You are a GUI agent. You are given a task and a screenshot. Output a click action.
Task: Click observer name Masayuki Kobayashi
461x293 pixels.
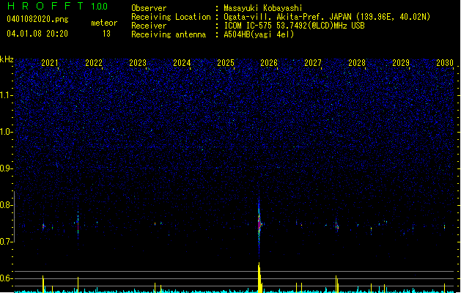(x=263, y=8)
